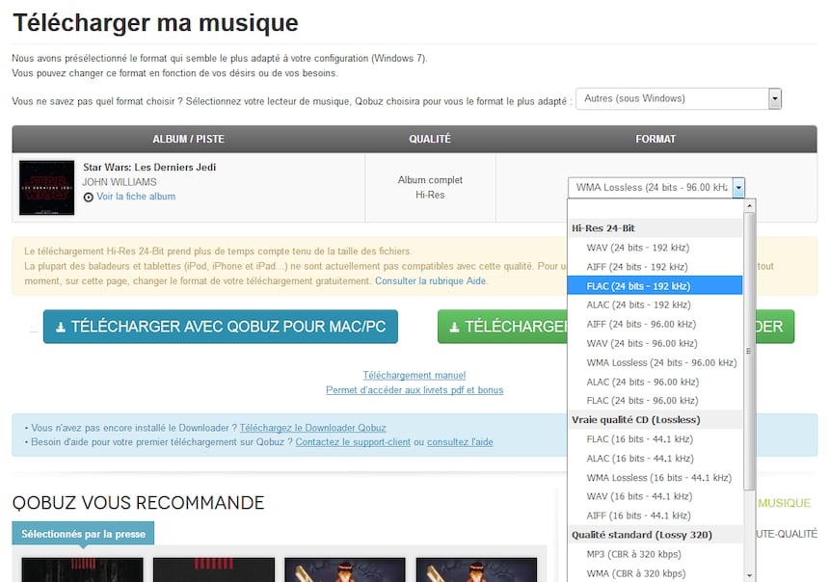Open the Voir la fiche album link
The image size is (829, 582).
[x=136, y=197]
